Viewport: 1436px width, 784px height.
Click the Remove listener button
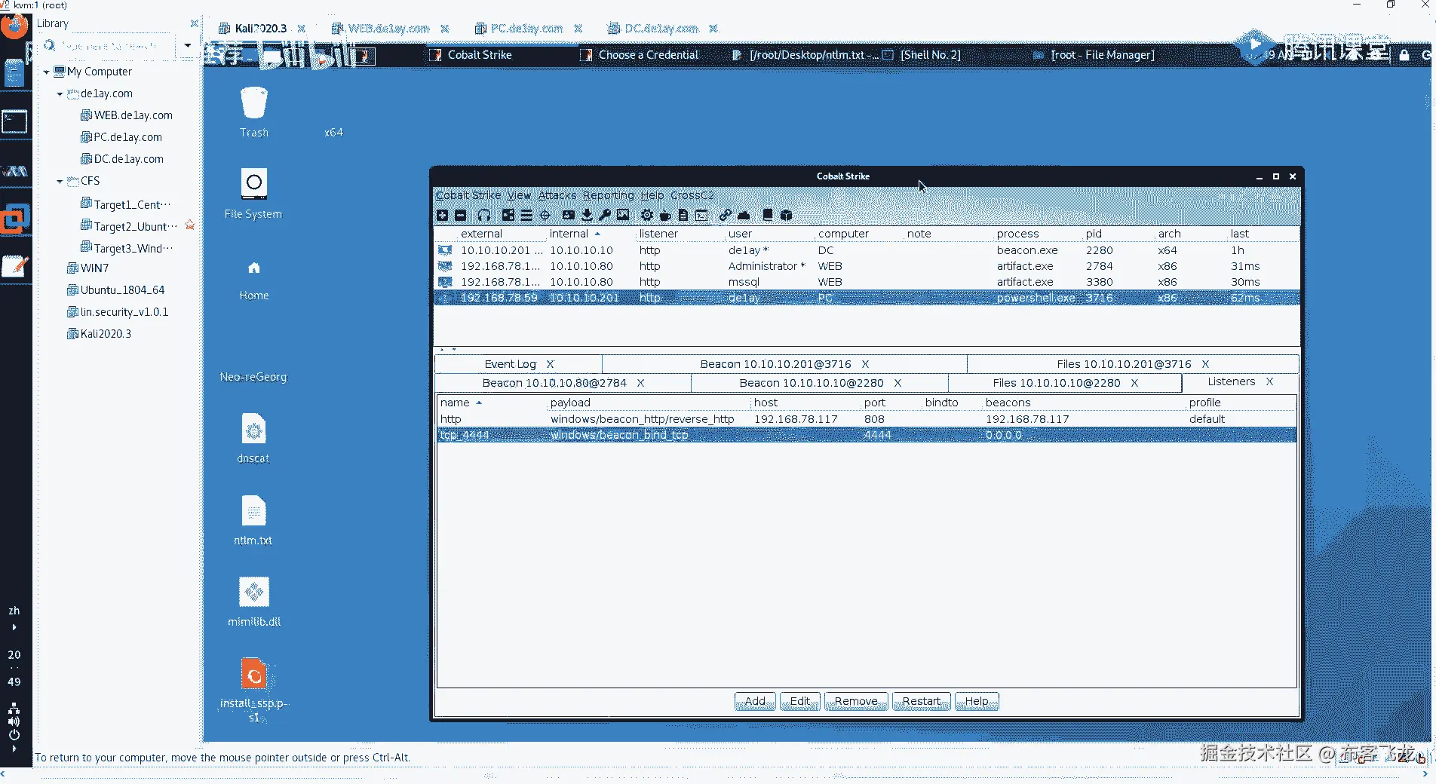point(856,701)
